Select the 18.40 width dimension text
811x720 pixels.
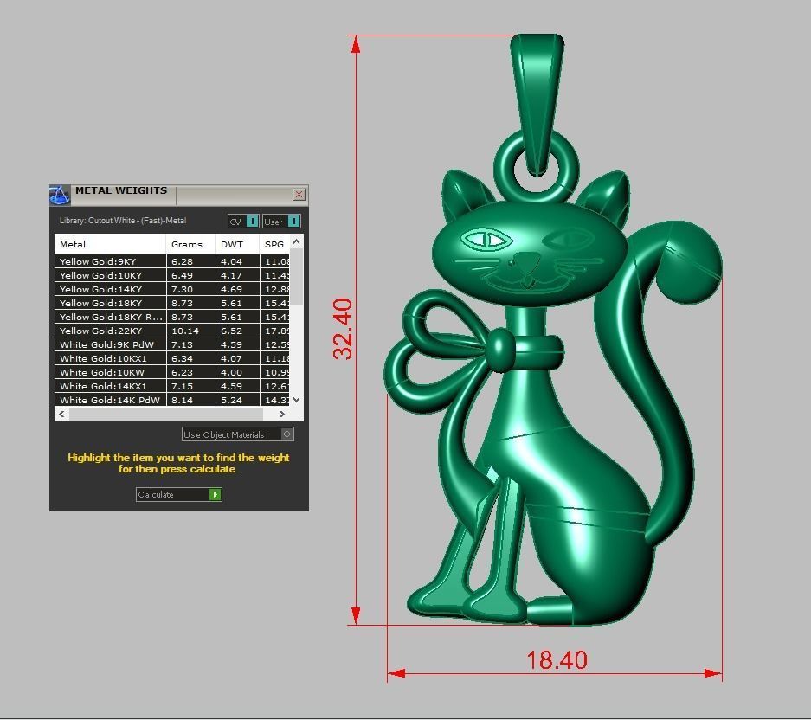(x=557, y=660)
